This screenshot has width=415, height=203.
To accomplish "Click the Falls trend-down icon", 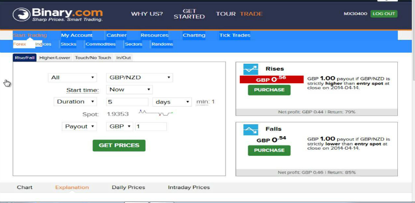I will (251, 129).
